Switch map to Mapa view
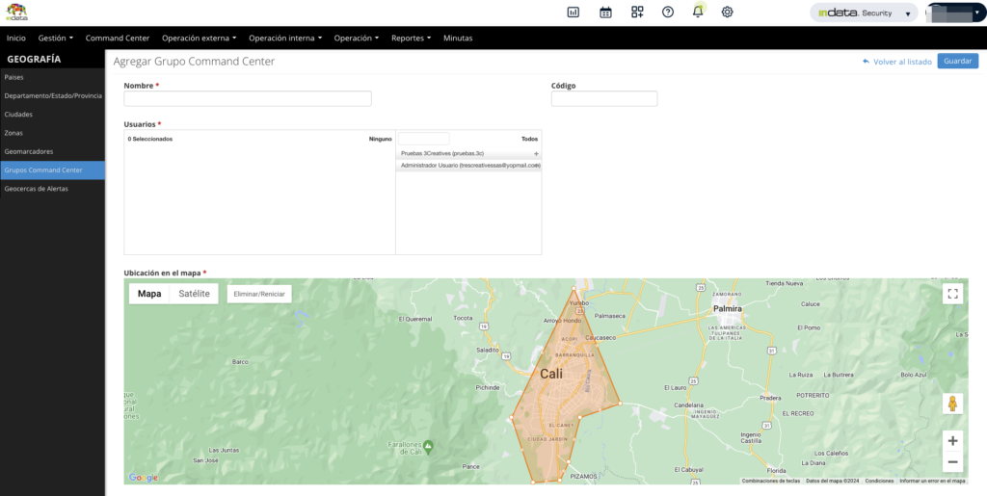The image size is (987, 496). click(x=149, y=294)
